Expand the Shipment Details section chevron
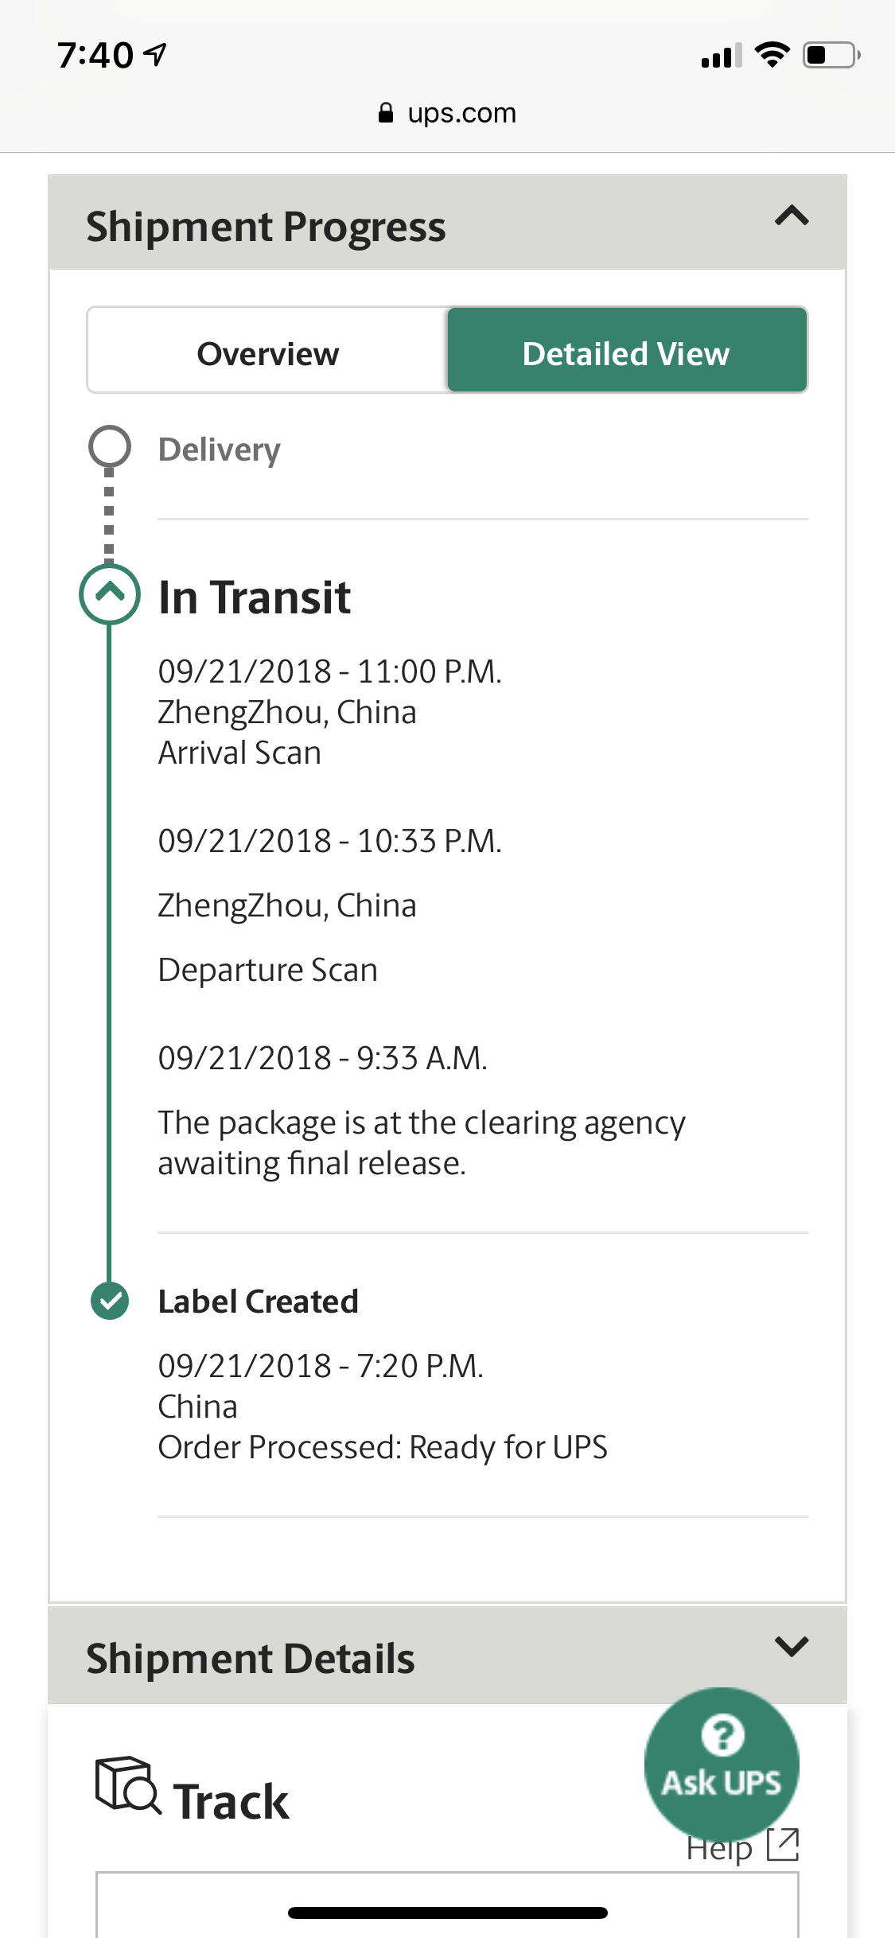The image size is (895, 1938). [x=792, y=1646]
